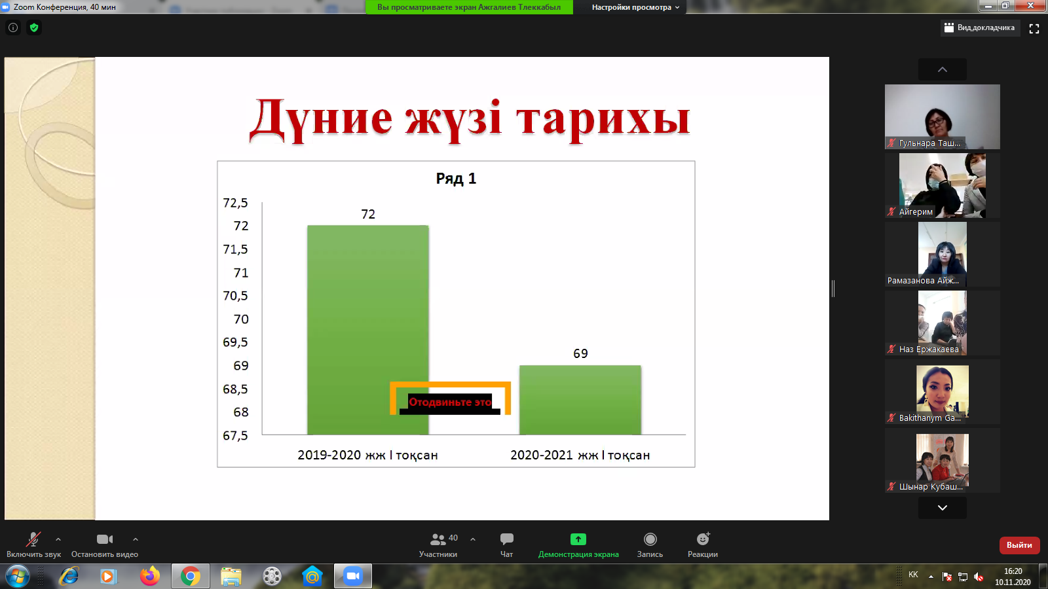Click the Reactions smiley icon
This screenshot has width=1048, height=589.
tap(702, 544)
